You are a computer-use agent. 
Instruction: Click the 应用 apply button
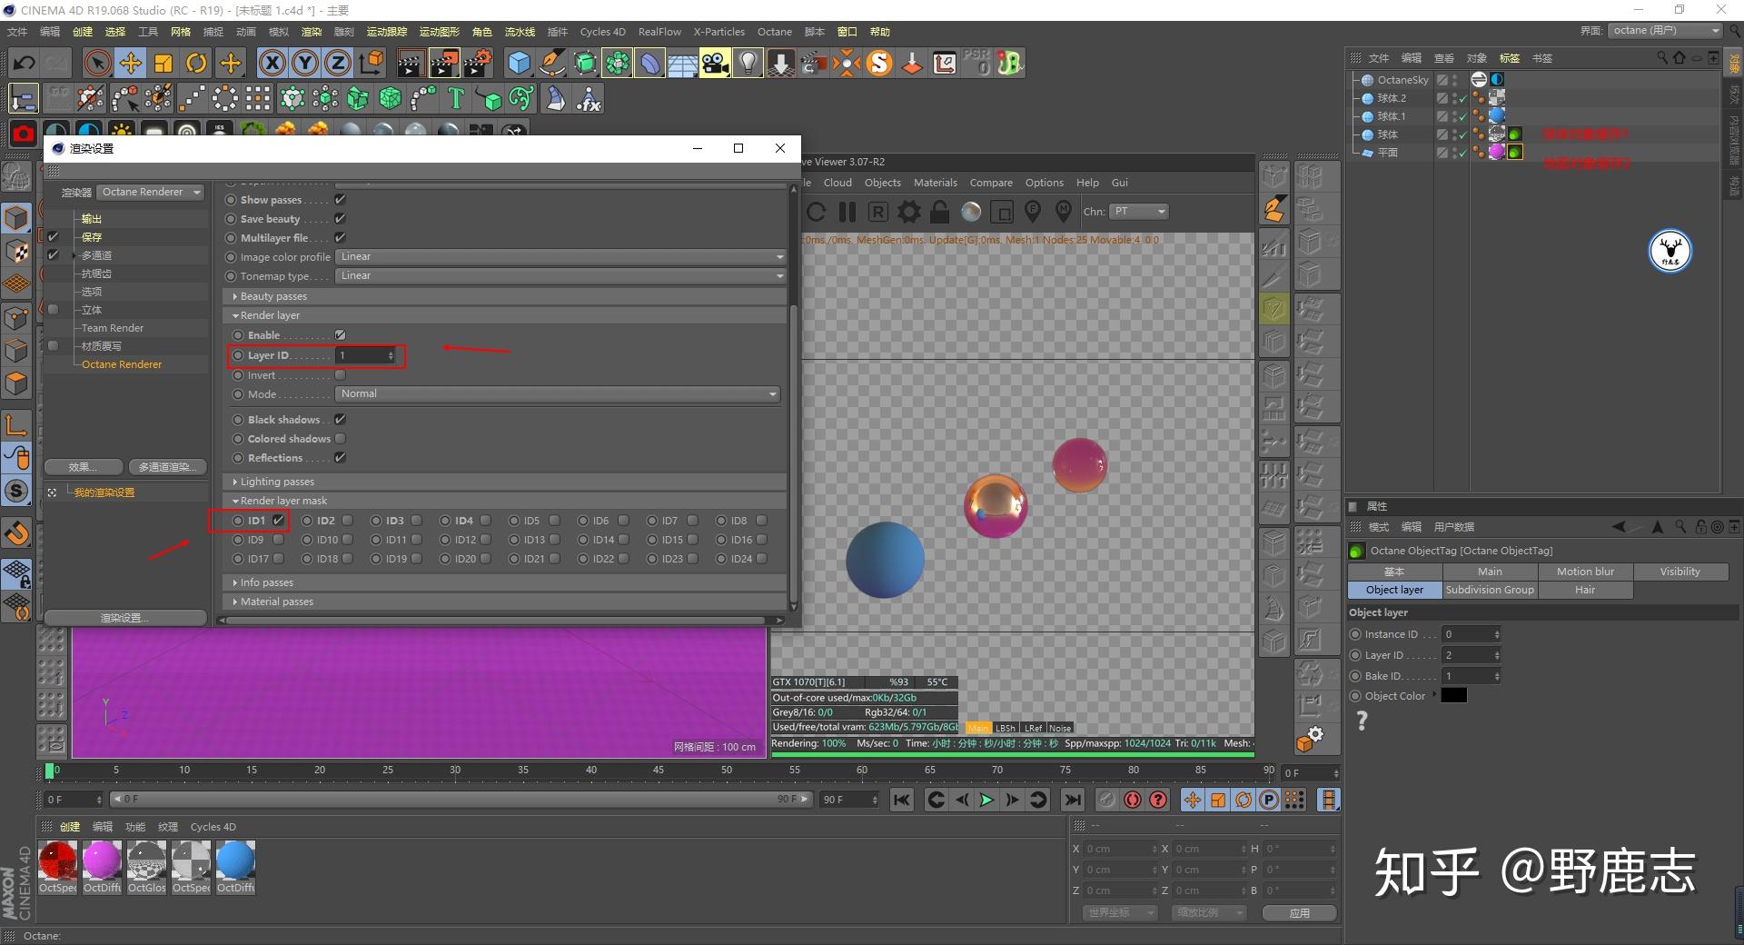pyautogui.click(x=1300, y=912)
